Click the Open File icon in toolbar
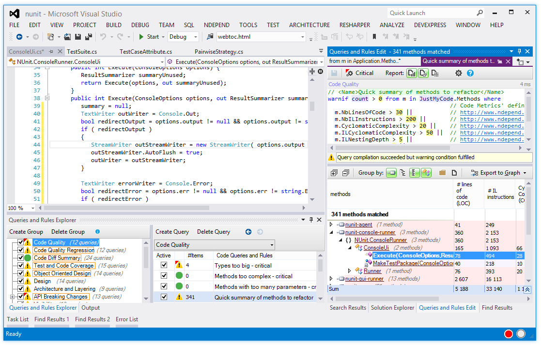This screenshot has width=541, height=345. [68, 37]
